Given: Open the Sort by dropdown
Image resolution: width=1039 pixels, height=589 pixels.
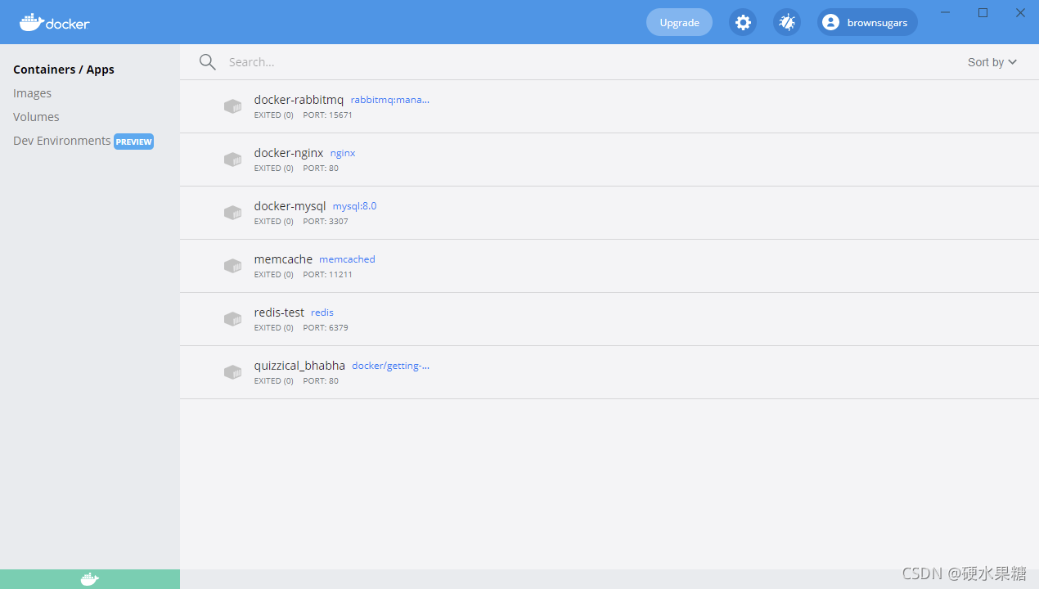Looking at the screenshot, I should click(992, 62).
